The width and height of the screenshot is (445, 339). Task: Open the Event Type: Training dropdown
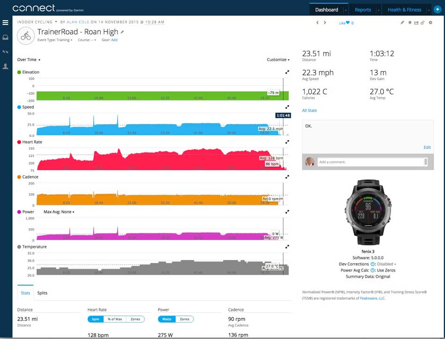pos(55,40)
